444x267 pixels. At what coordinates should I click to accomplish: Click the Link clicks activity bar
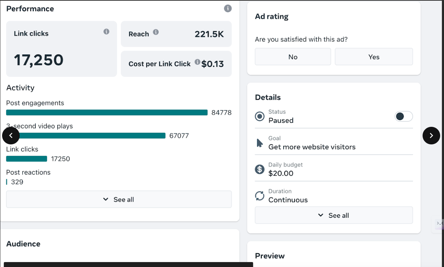(27, 159)
